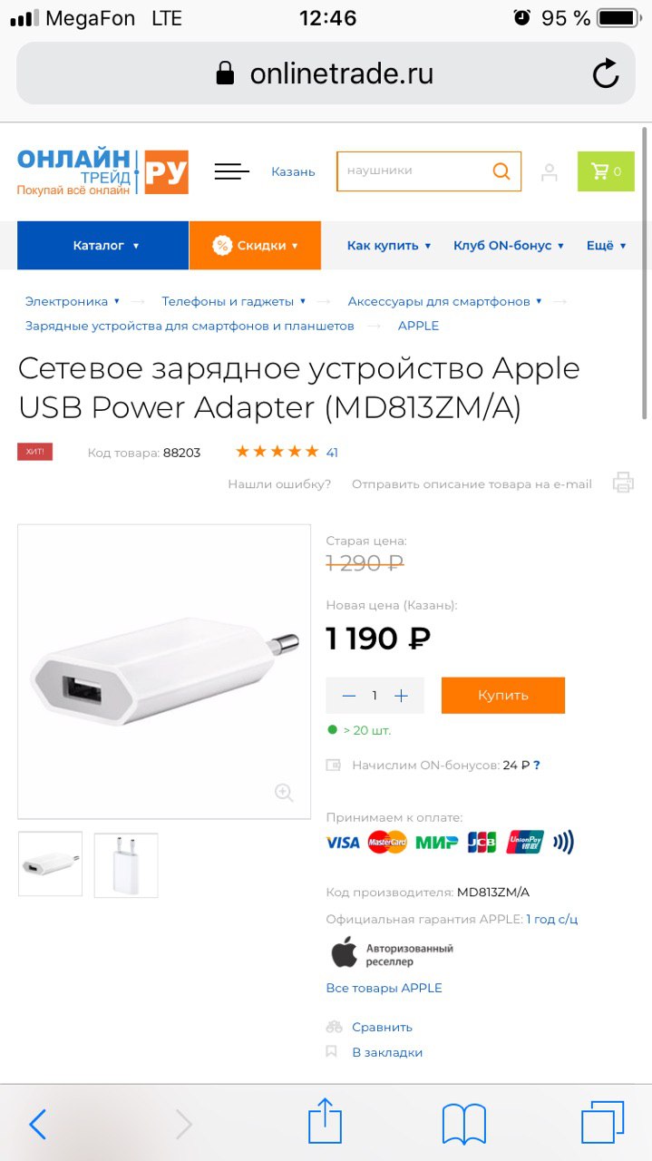Open the Клуб ON-бонус menu
The height and width of the screenshot is (1161, 652).
point(509,246)
